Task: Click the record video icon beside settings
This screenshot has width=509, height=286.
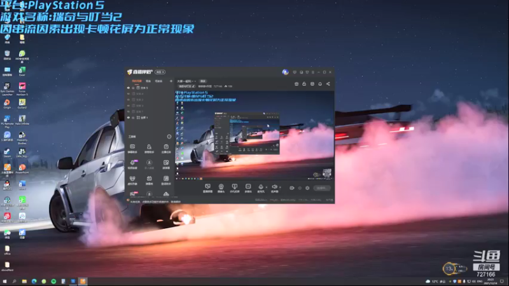Action: 291,188
